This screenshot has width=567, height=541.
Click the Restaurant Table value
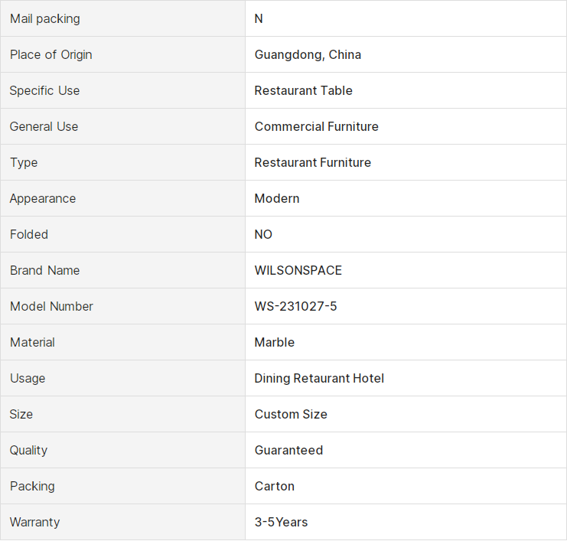click(x=303, y=90)
